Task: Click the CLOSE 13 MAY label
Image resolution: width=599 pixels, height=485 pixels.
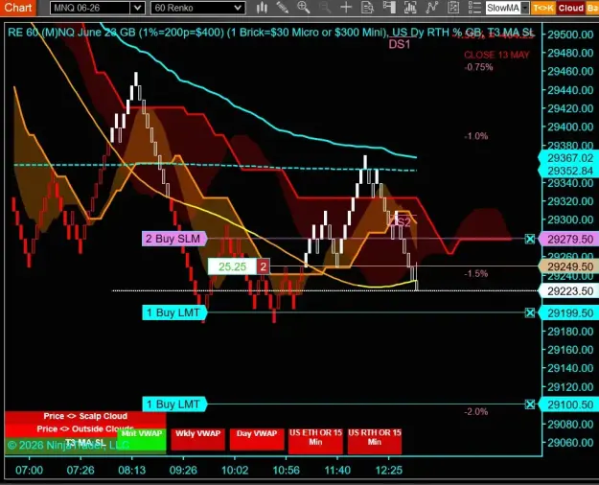Action: (496, 55)
